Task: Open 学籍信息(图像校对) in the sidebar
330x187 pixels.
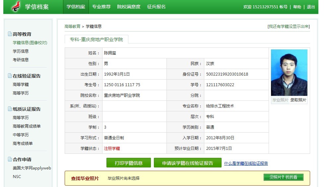Action: (30, 43)
